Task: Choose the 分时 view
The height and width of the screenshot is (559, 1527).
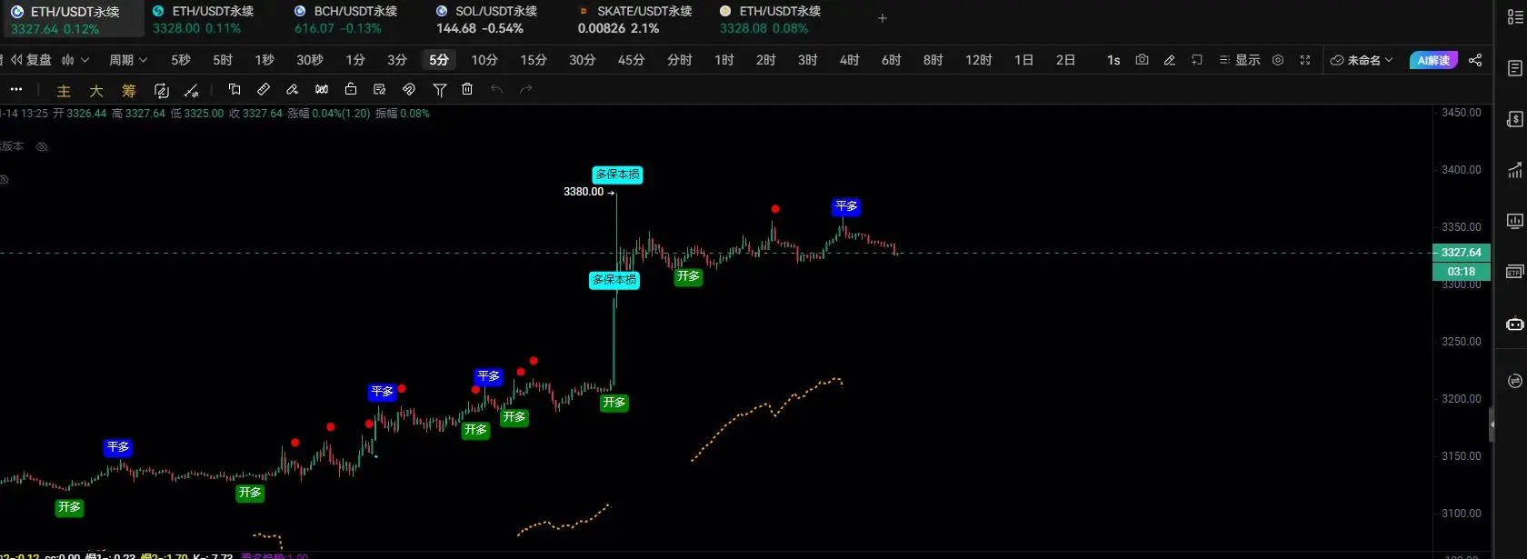Action: coord(680,60)
